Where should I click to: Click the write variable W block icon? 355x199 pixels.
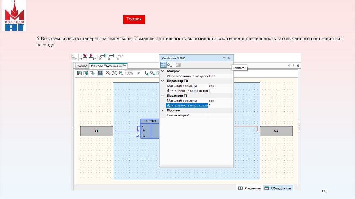(x=84, y=57)
